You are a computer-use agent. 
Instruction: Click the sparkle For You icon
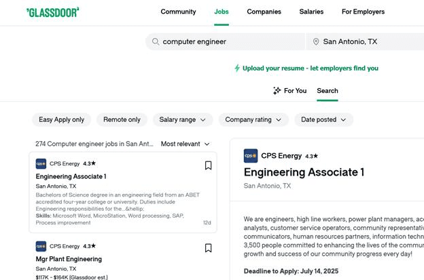[x=277, y=91]
